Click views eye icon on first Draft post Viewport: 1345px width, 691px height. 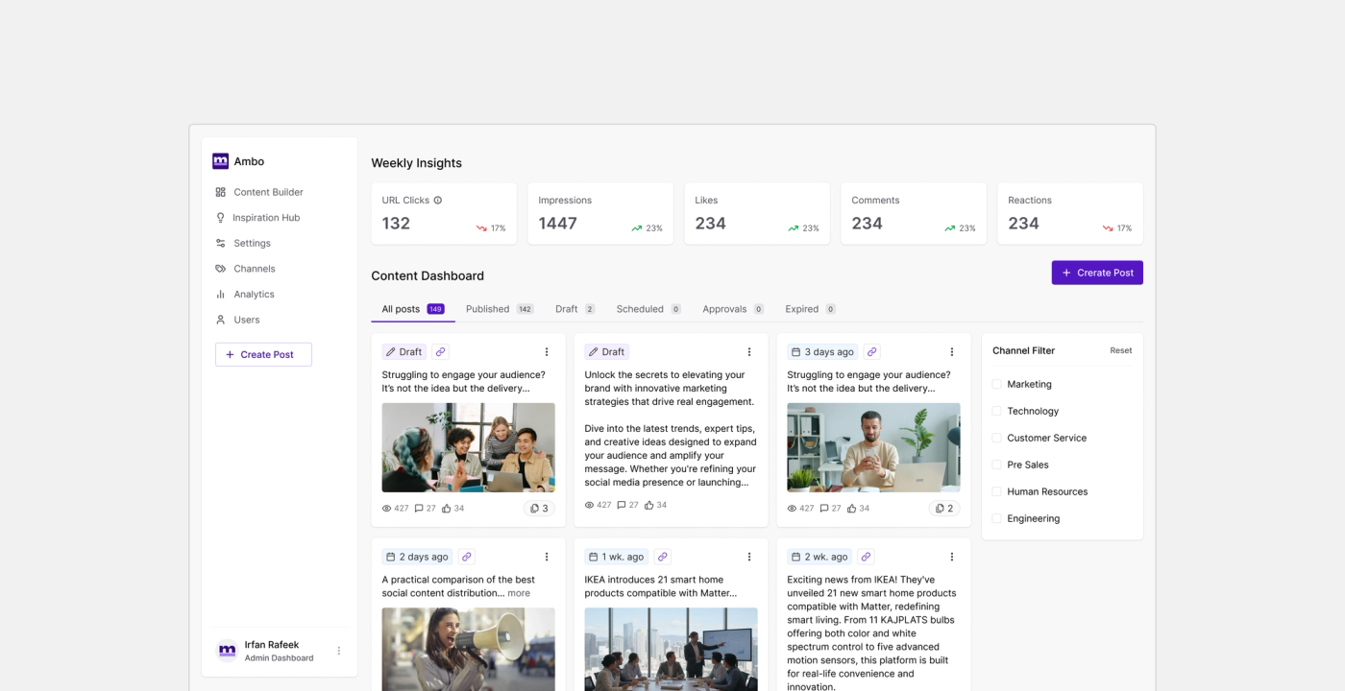(x=387, y=509)
